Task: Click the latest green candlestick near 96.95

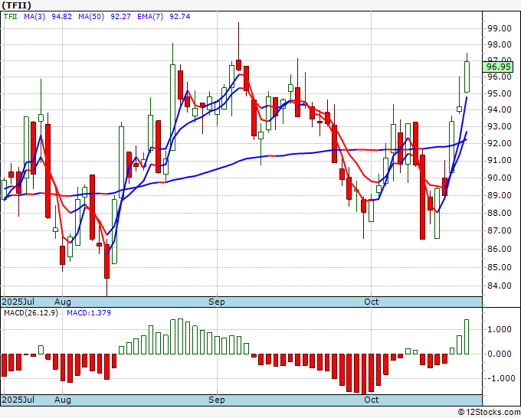Action: pyautogui.click(x=467, y=77)
